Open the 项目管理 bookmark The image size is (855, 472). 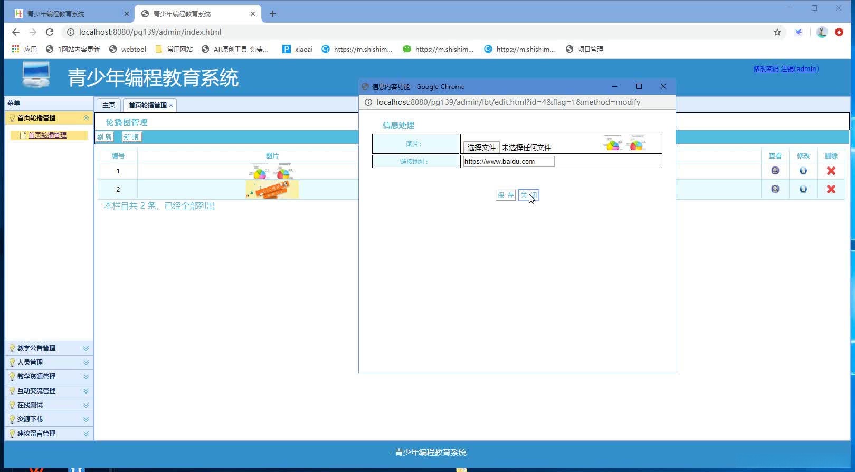coord(584,49)
